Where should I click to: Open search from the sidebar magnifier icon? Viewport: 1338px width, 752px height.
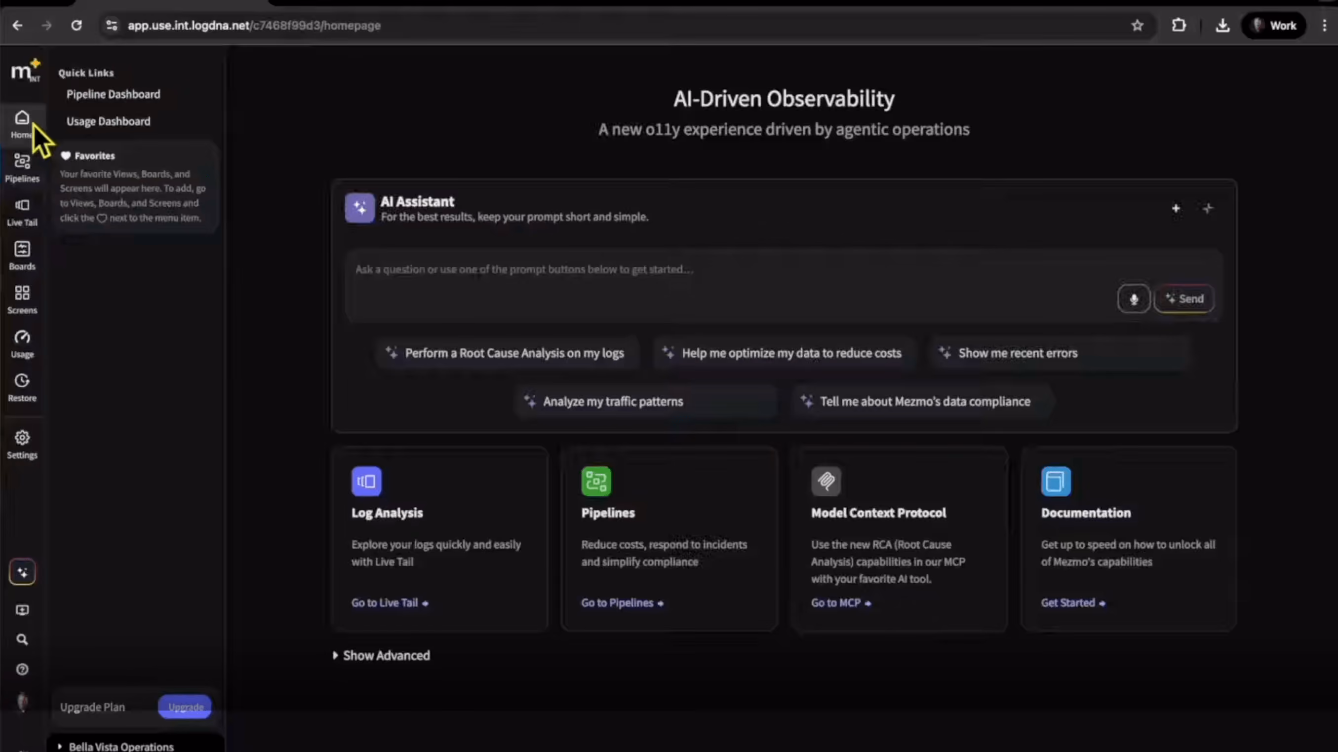(x=22, y=639)
